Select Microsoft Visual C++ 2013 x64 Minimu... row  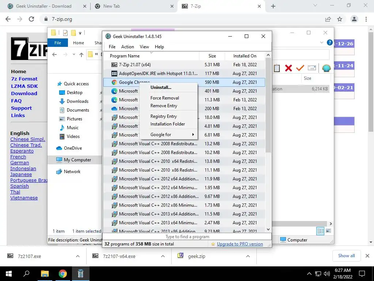coord(184,223)
